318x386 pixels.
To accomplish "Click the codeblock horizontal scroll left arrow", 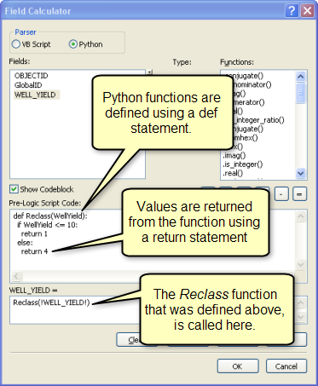I will point(16,276).
